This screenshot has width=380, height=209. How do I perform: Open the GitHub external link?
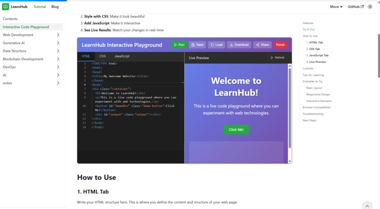355,7
